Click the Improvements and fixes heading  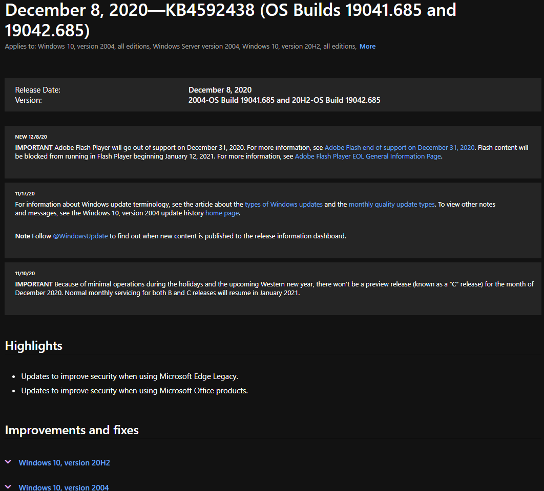(72, 430)
